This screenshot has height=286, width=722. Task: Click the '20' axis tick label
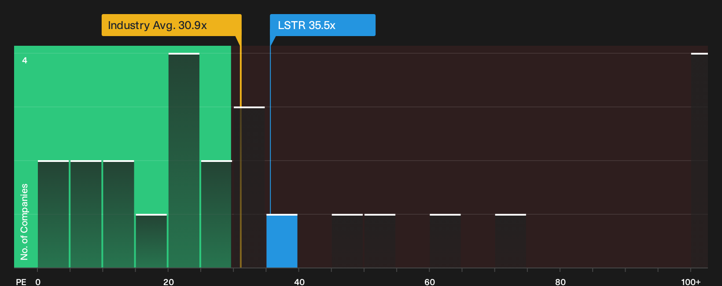169,282
